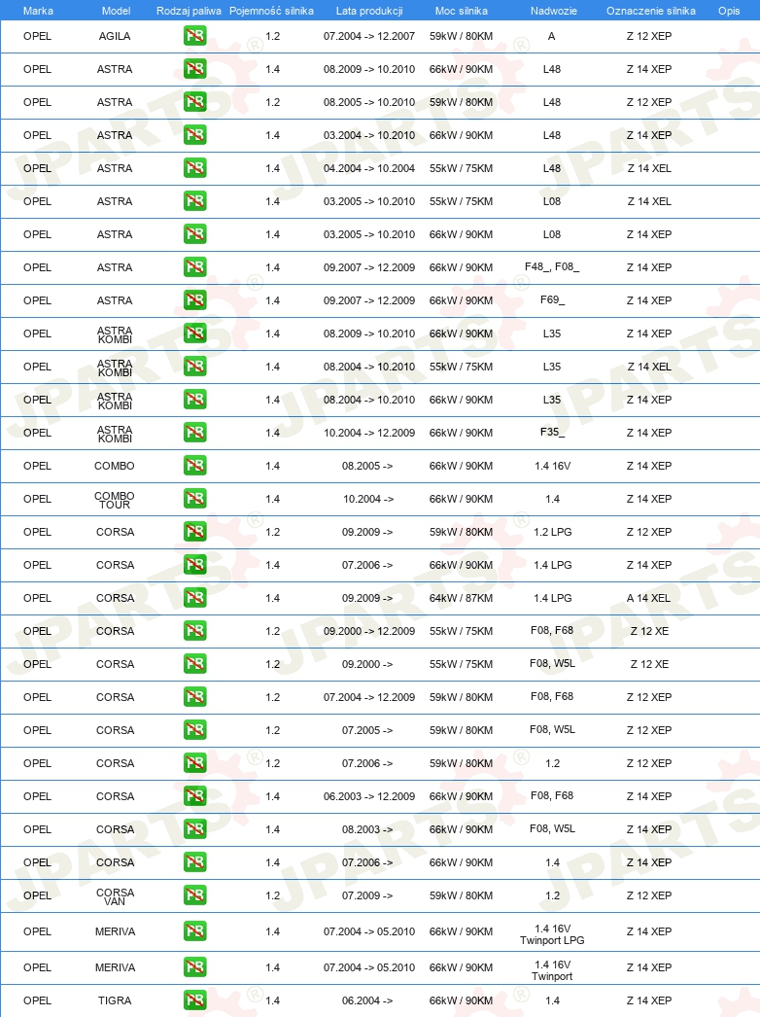
Task: Select fuel icon in ASTRA 04.2004 -> 10.2004 row
Action: (194, 168)
